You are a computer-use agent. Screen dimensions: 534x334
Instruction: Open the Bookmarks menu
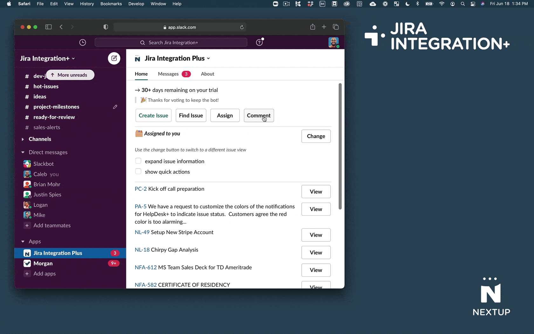(x=111, y=4)
